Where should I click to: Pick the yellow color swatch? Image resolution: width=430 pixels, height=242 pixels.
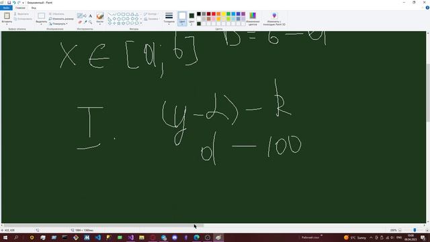click(224, 13)
